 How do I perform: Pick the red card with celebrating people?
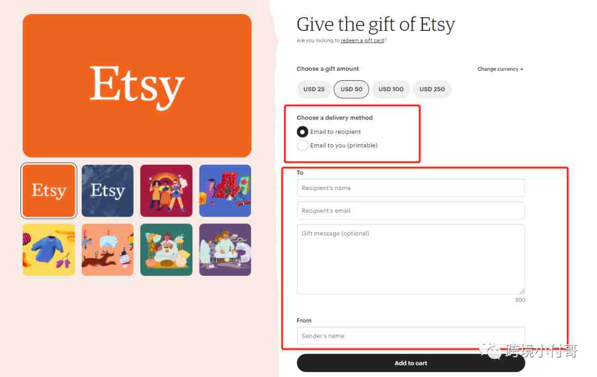[166, 191]
